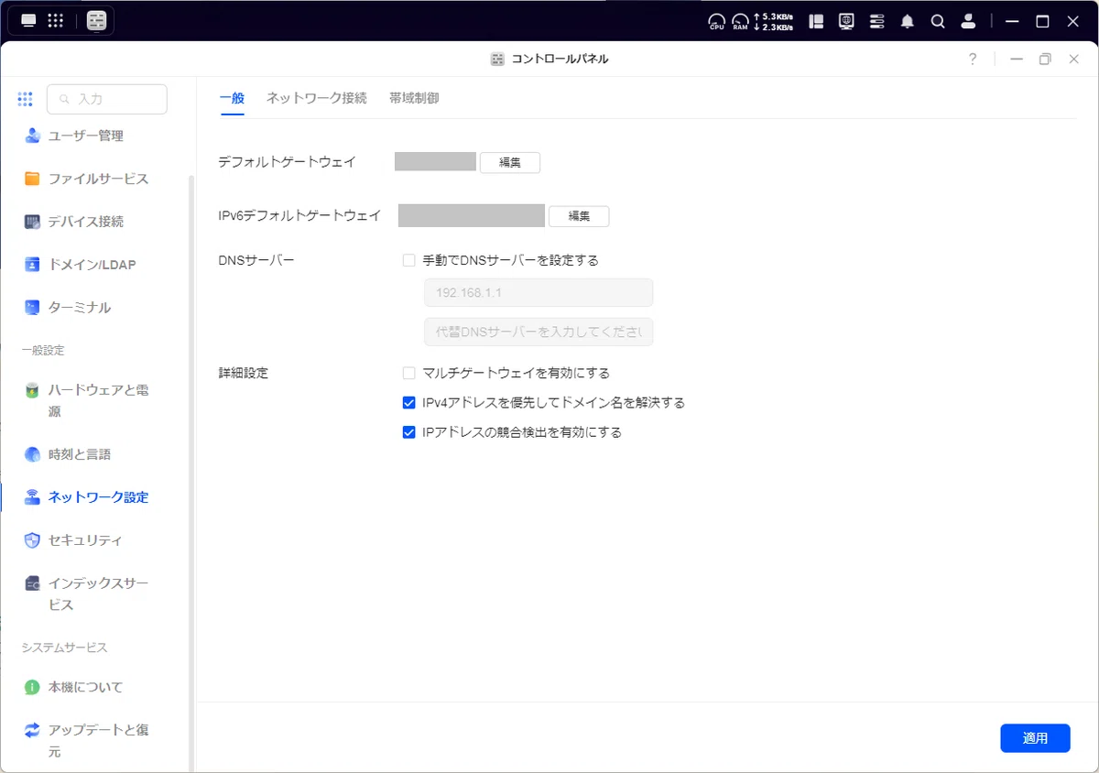Switch to the 一般 tab

(232, 98)
